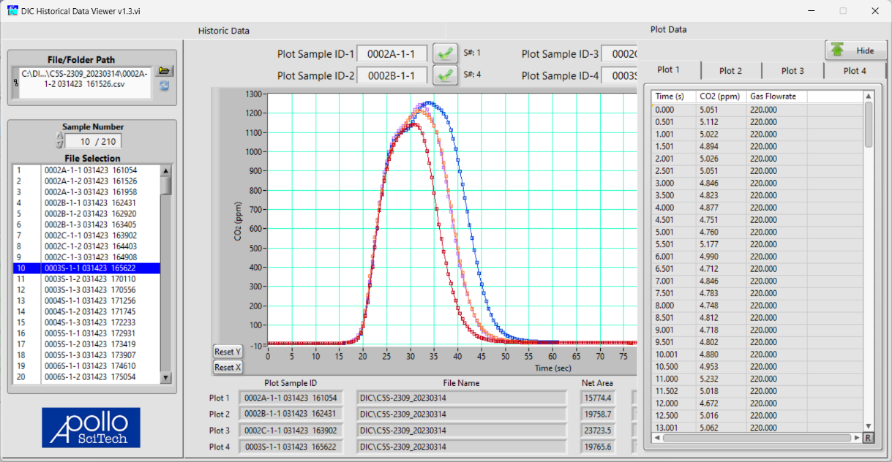Select file 0002A-1-2 031423 161526
This screenshot has height=462, width=892.
(86, 181)
